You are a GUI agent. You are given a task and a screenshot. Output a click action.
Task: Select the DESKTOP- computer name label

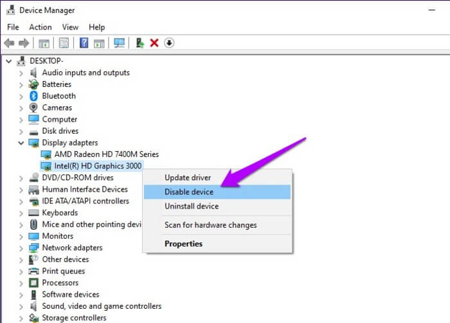[46, 61]
